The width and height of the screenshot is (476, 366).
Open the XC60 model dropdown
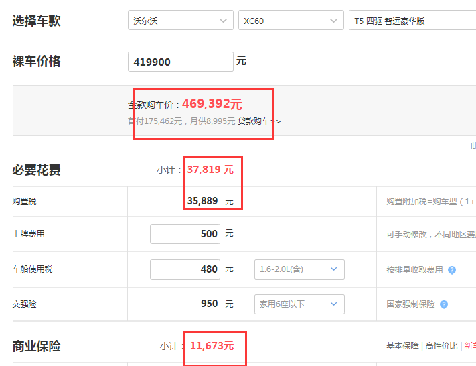coord(291,20)
